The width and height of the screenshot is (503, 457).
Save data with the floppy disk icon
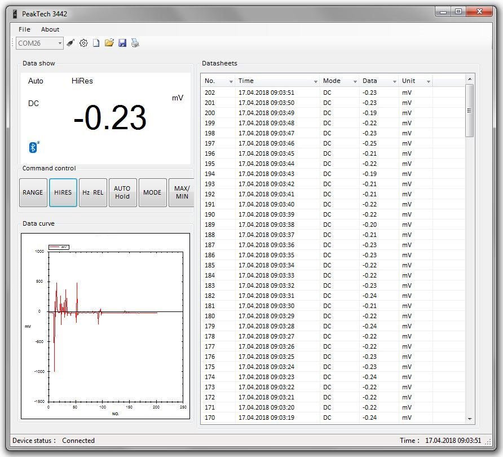point(122,43)
